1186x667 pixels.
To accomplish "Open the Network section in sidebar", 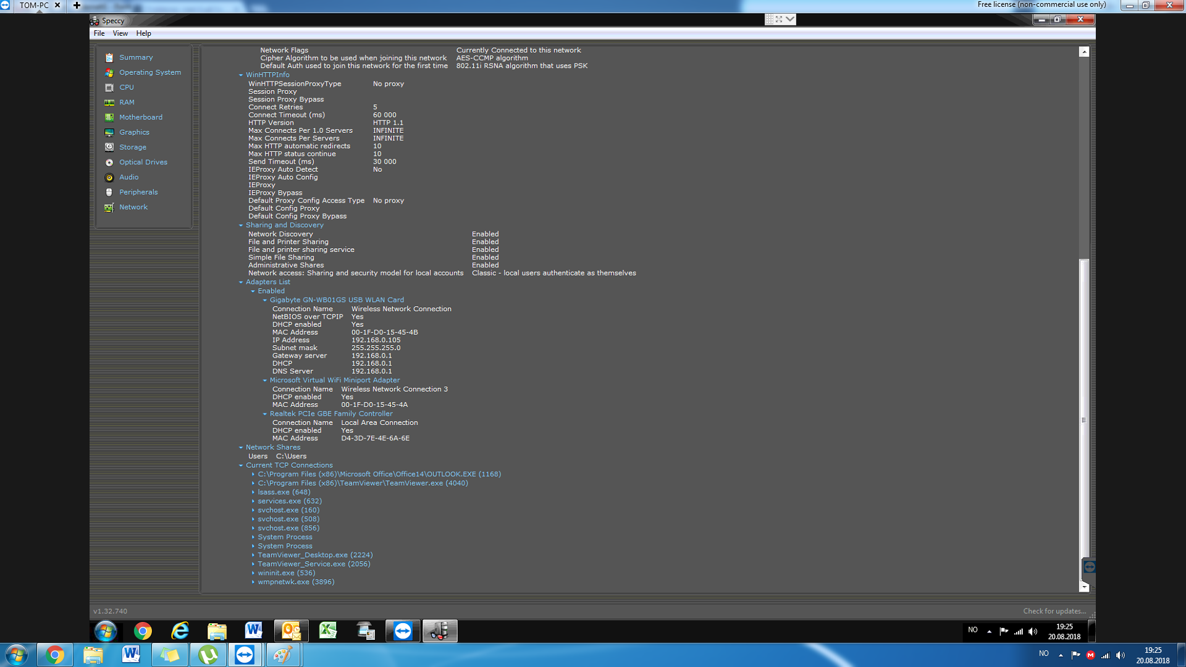I will [x=133, y=208].
